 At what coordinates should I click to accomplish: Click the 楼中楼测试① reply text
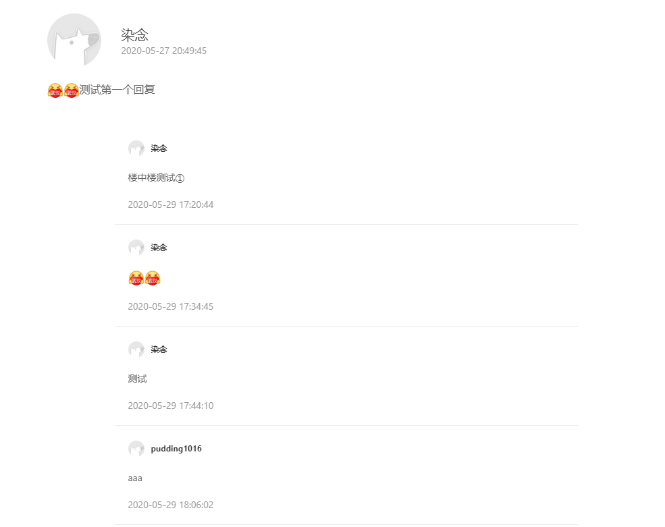[x=156, y=178]
